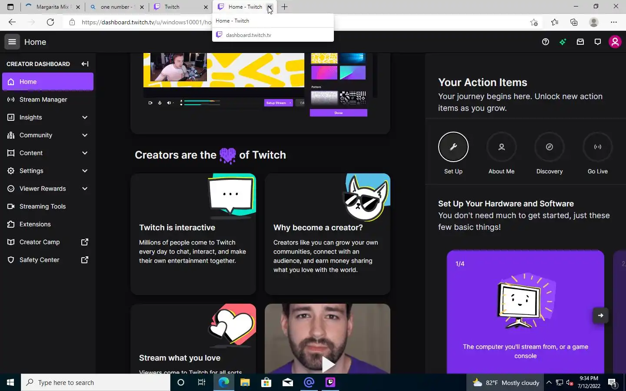626x391 pixels.
Task: Open Task View on the taskbar
Action: [202, 382]
